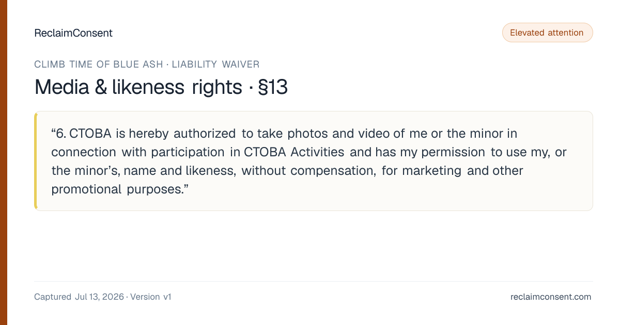Screen dimensions: 620x325
Task: Click the phrase 'without compensation'
Action: pyautogui.click(x=308, y=171)
